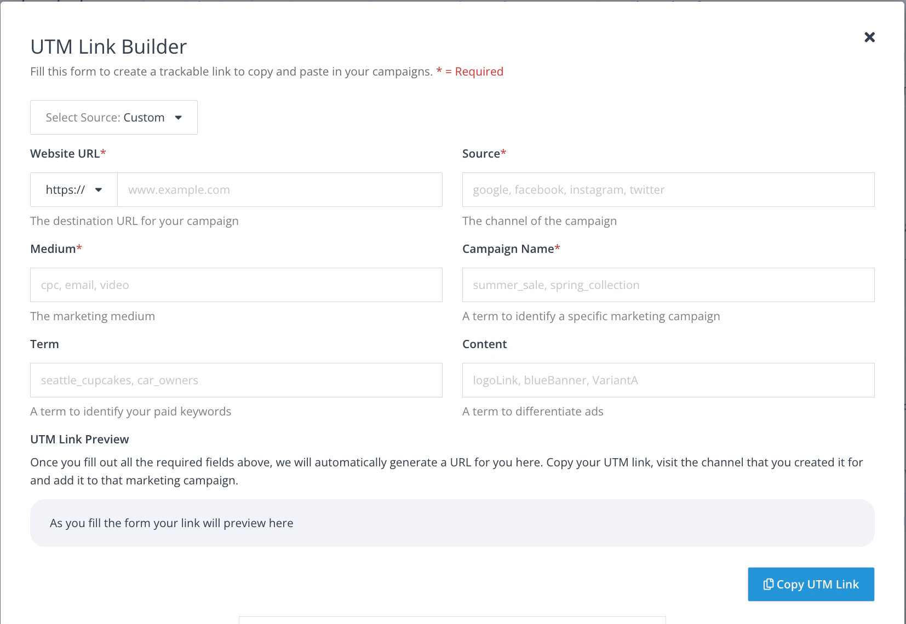
Task: Select the Medium input box
Action: [236, 285]
